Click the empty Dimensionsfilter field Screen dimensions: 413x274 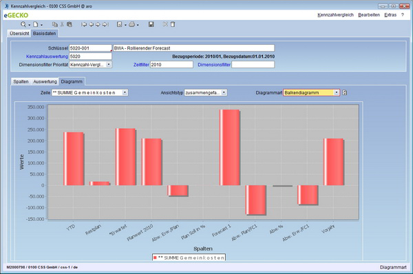(253, 65)
